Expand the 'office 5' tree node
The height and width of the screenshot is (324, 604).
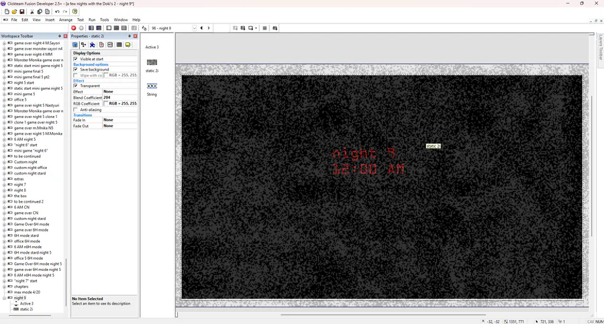point(4,99)
